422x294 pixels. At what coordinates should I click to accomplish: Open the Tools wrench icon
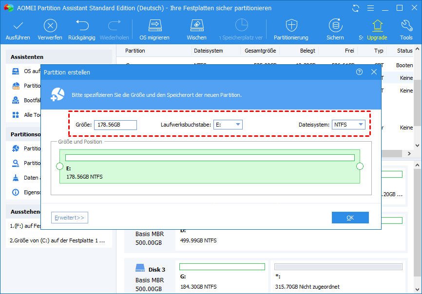(x=406, y=25)
